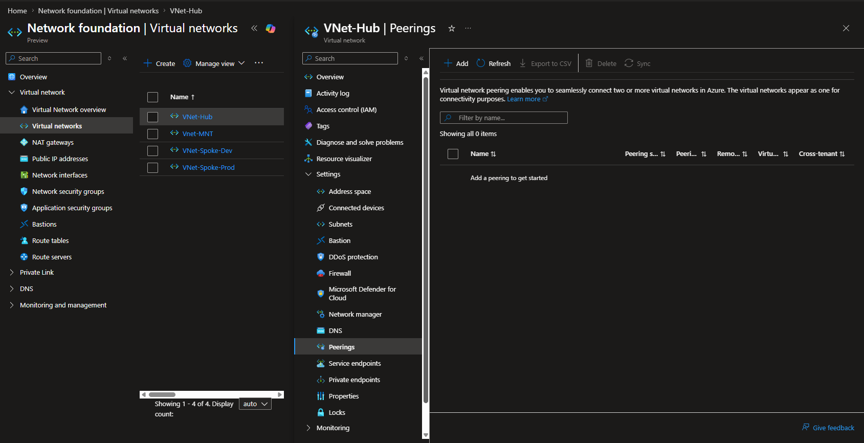
Task: Tick the peerings table header checkbox
Action: pyautogui.click(x=453, y=154)
